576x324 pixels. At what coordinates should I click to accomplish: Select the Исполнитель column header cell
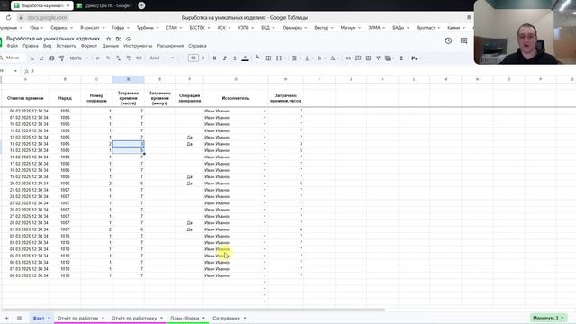point(236,98)
